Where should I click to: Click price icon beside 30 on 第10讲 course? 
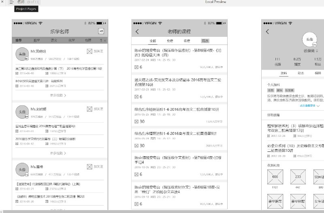coord(136,121)
